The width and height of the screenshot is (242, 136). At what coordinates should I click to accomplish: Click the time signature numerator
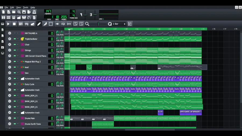pos(73,11)
